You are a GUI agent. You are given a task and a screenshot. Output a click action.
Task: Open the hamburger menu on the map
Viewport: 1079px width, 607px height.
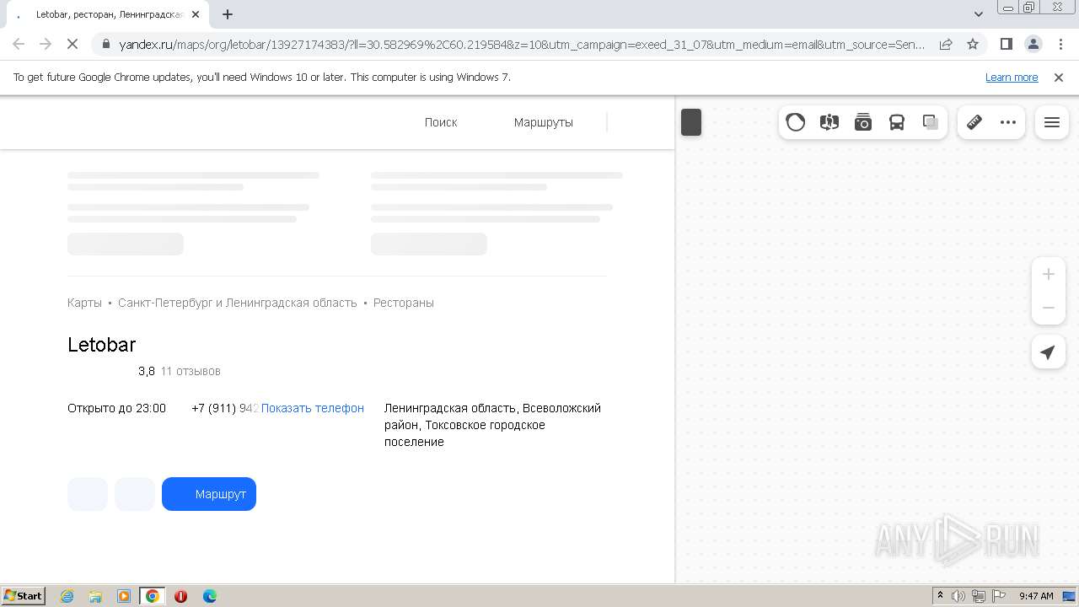tap(1052, 122)
